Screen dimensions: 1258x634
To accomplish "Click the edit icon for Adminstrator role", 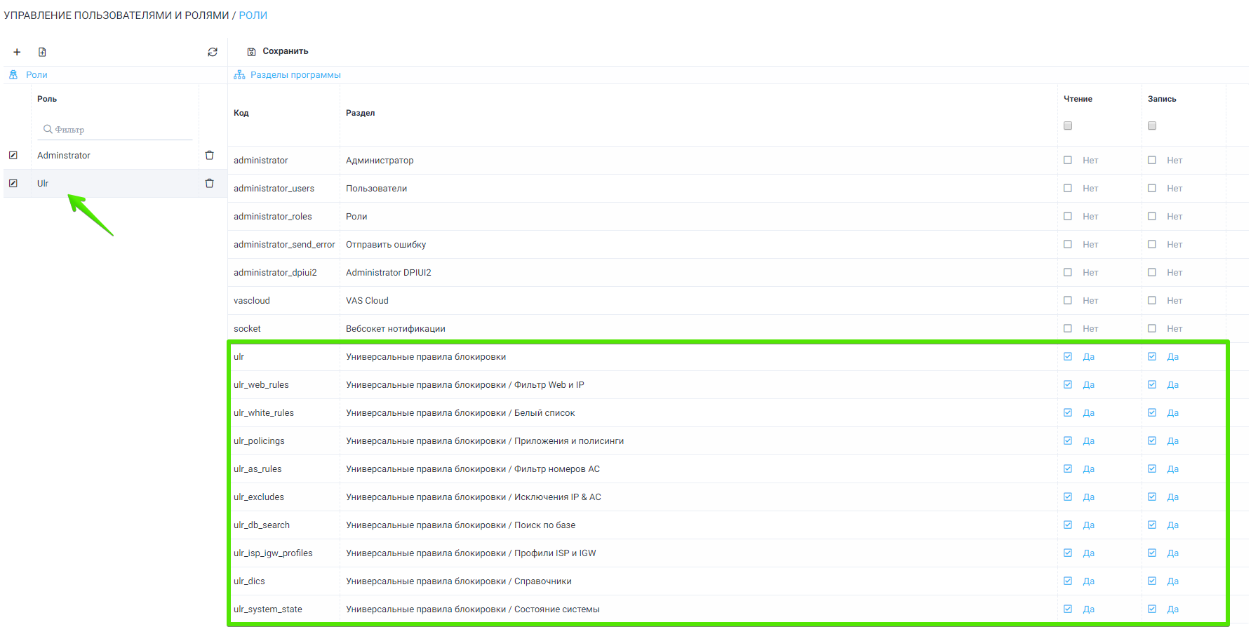I will tap(13, 155).
